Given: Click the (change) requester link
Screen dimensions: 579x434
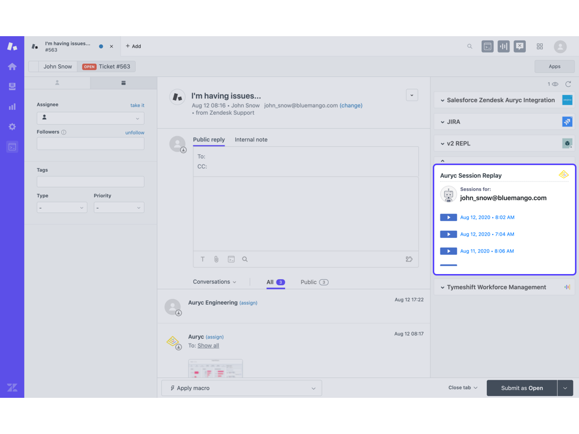Looking at the screenshot, I should click(351, 106).
